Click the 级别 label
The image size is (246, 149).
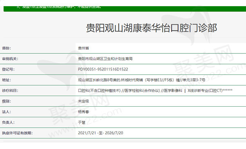tap(7, 101)
